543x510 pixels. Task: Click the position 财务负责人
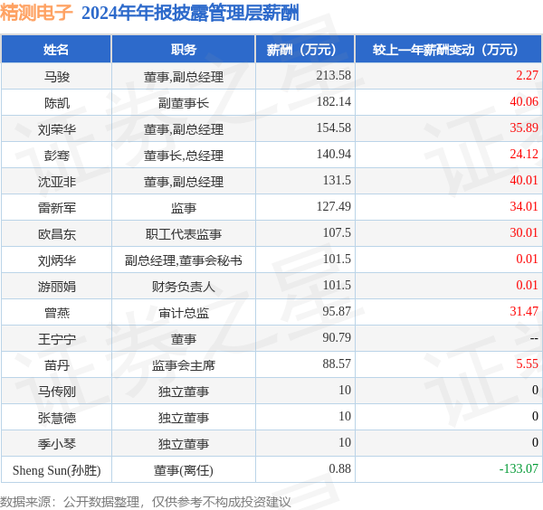(183, 287)
